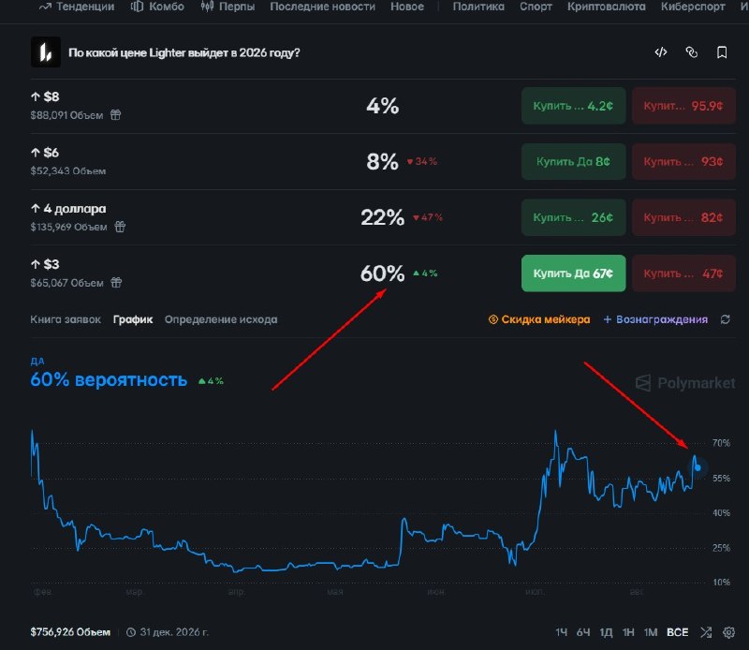The height and width of the screenshot is (650, 749).
Task: Select the 1Д chart time range
Action: pyautogui.click(x=606, y=632)
